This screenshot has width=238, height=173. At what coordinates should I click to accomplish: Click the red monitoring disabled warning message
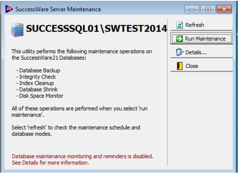coord(83,159)
